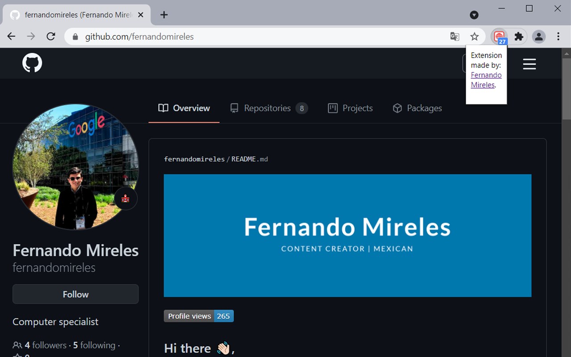
Task: Open the 5 following link
Action: 94,345
